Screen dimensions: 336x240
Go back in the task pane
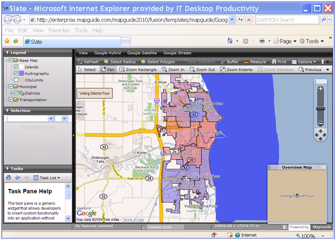[x=17, y=177]
